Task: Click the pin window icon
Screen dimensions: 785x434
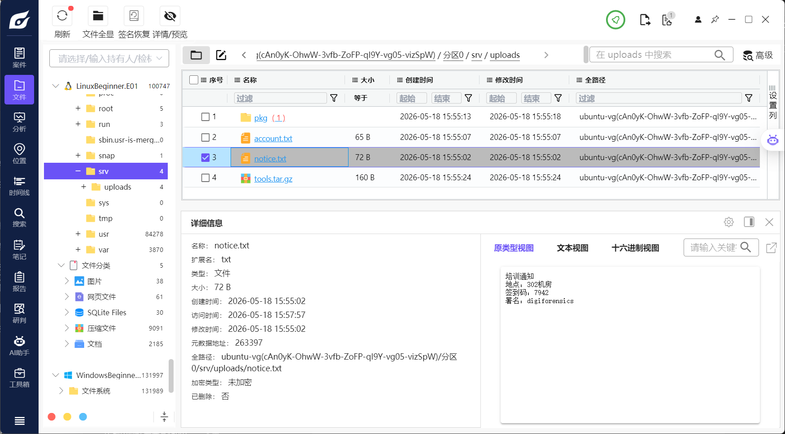Action: pos(715,20)
